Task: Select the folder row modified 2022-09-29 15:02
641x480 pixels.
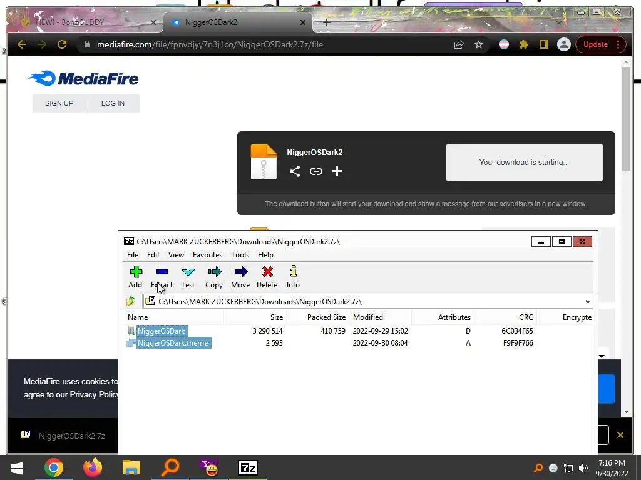Action: pos(357,331)
